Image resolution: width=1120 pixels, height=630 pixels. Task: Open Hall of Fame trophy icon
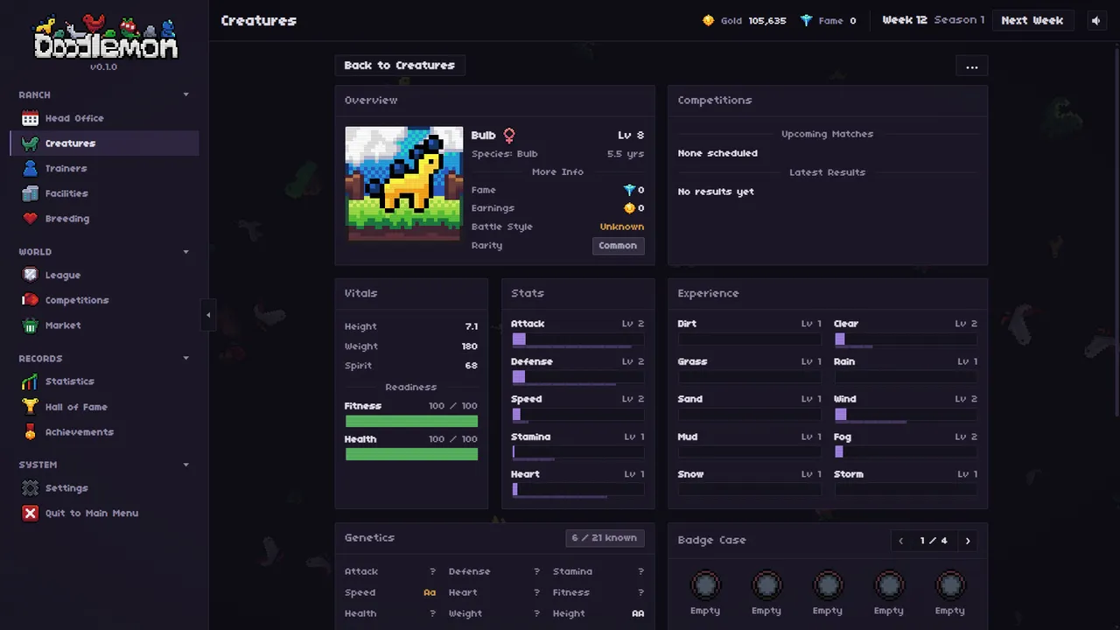[31, 407]
